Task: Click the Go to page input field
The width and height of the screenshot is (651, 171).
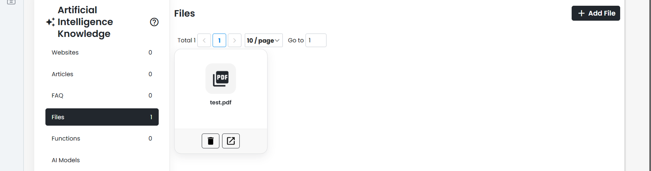Action: (x=316, y=40)
